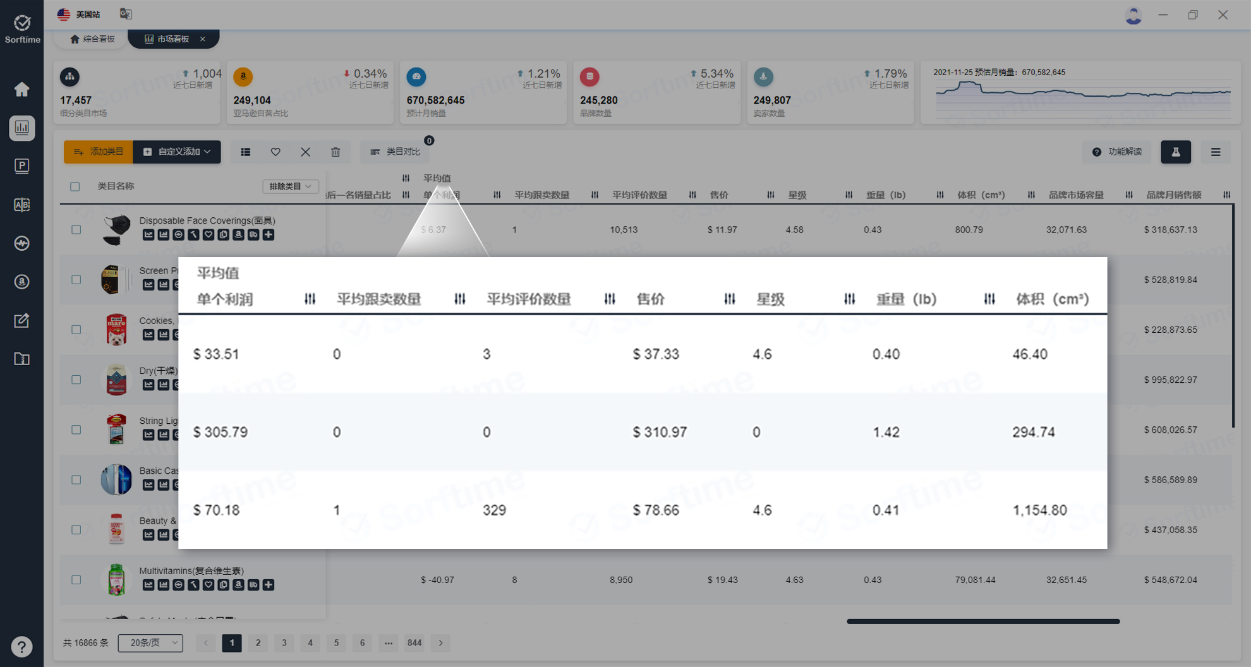
Task: Open the help question mark icon
Action: click(x=21, y=647)
